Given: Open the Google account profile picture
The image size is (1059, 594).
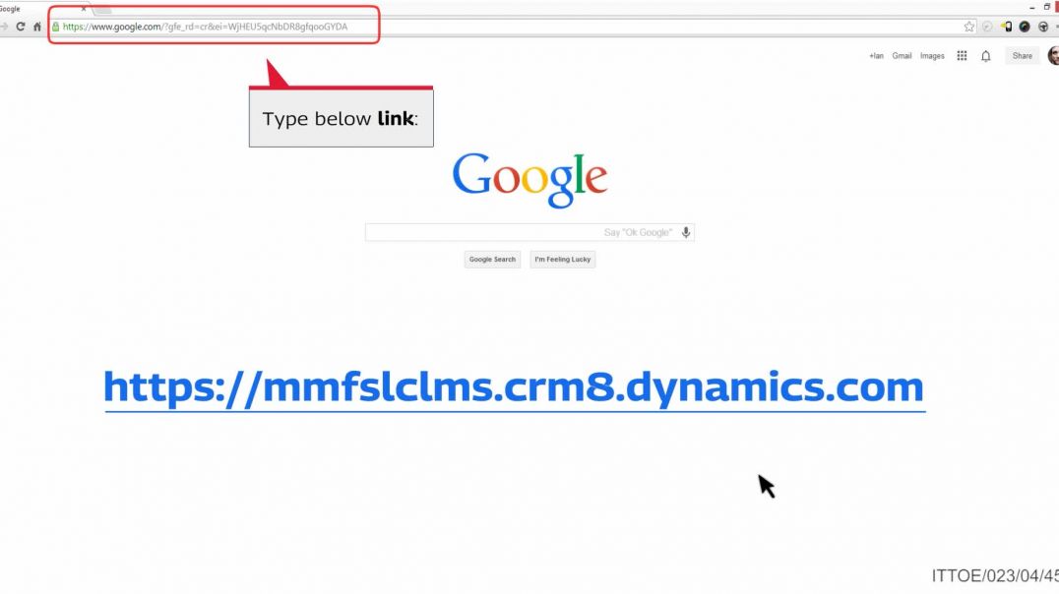Looking at the screenshot, I should click(1053, 56).
